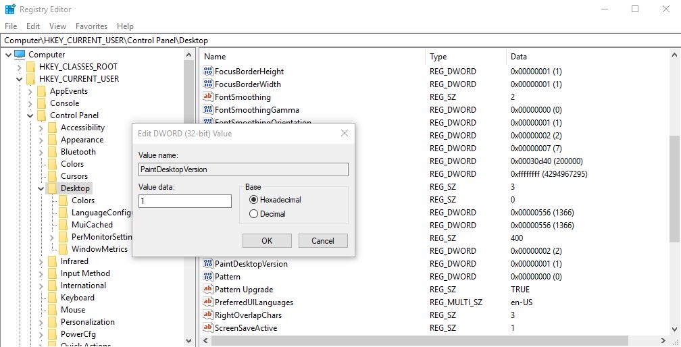Select the Input Method key
681x347 pixels.
pos(85,273)
